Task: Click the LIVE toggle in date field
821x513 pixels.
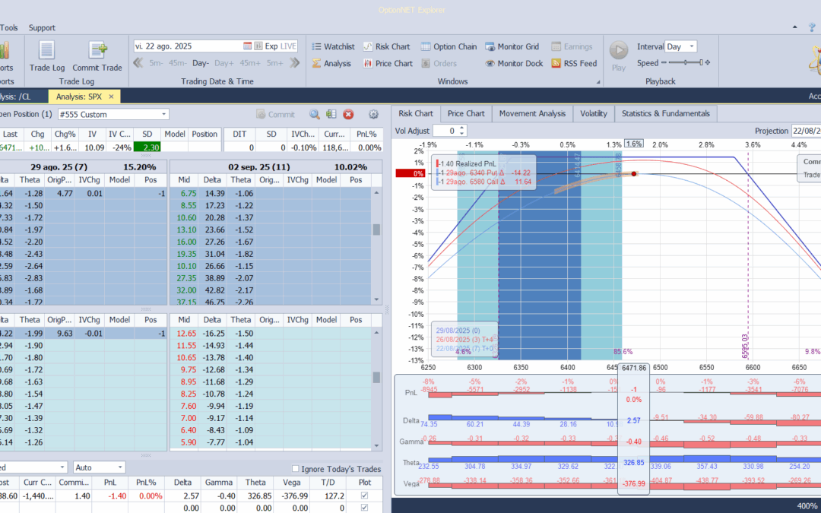Action: tap(288, 46)
